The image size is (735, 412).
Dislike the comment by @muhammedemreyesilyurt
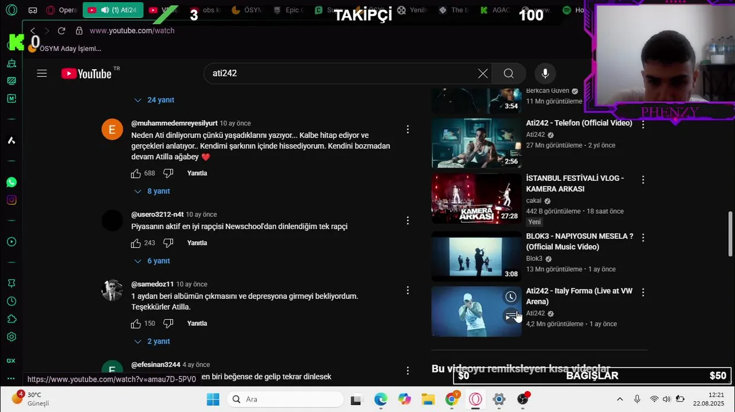pyautogui.click(x=168, y=173)
